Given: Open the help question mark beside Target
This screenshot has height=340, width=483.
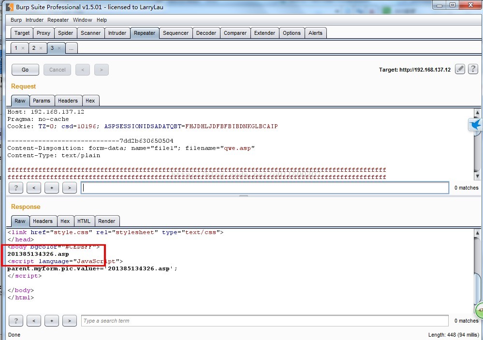Looking at the screenshot, I should 473,69.
